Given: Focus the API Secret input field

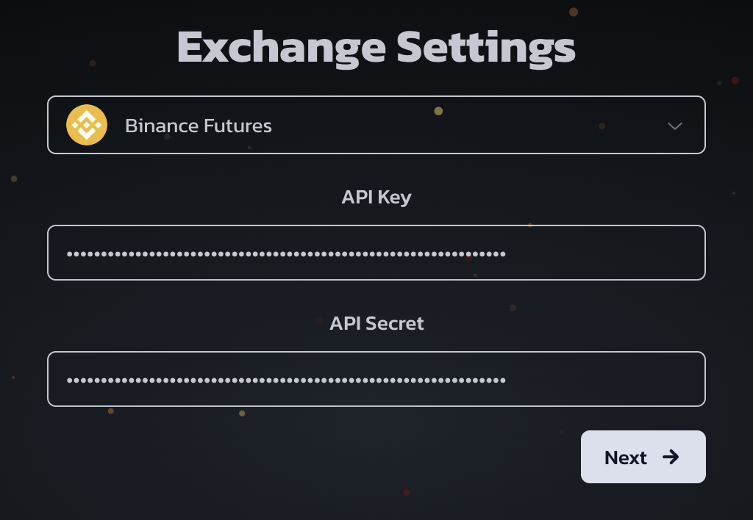Looking at the screenshot, I should pos(376,379).
